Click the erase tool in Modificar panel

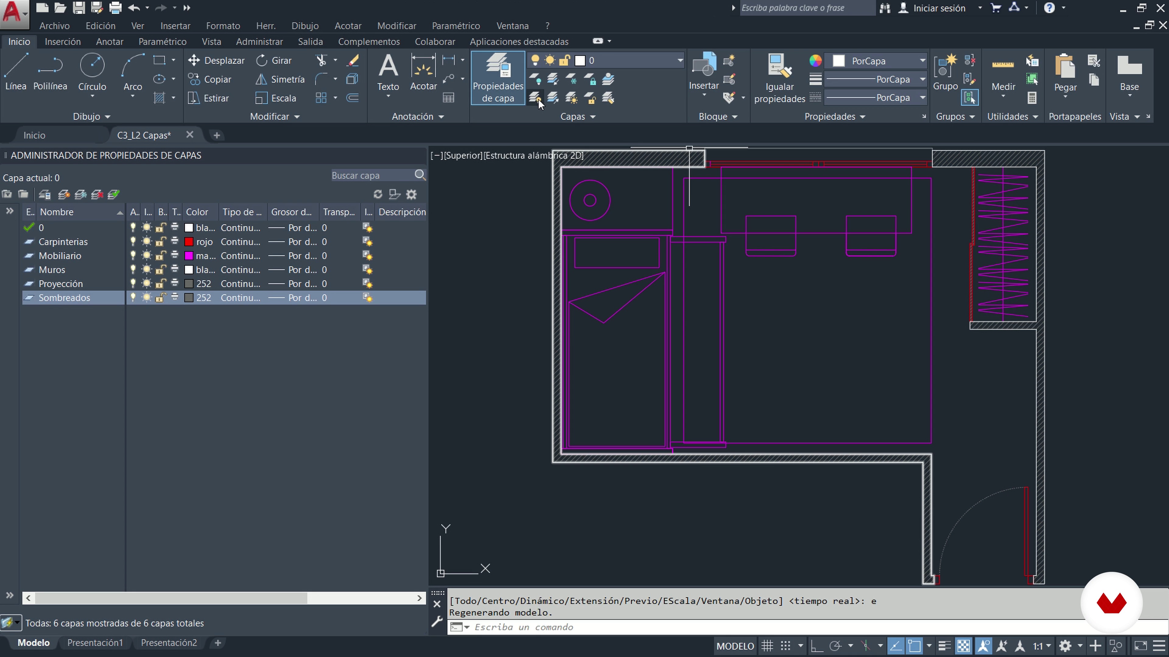pyautogui.click(x=353, y=60)
